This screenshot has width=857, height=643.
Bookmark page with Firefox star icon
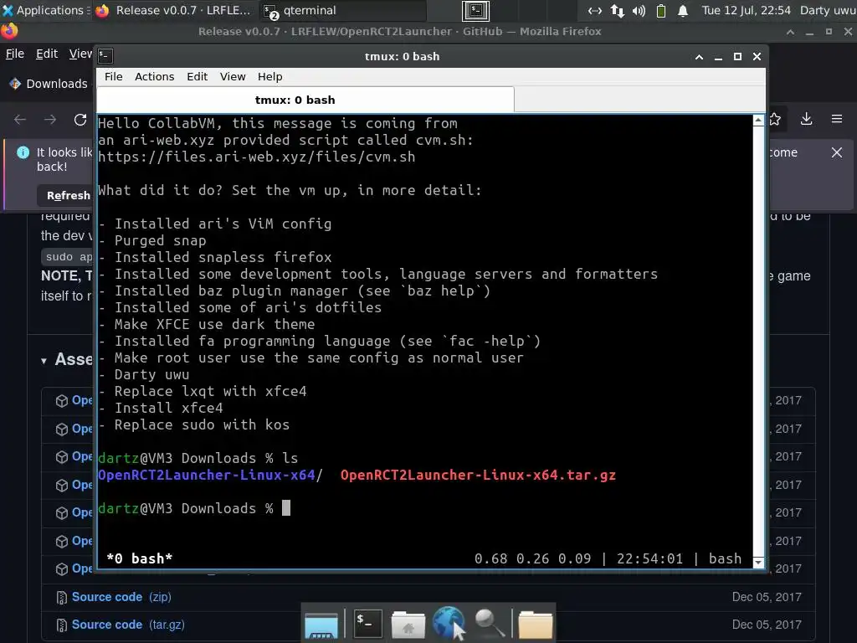(x=775, y=119)
